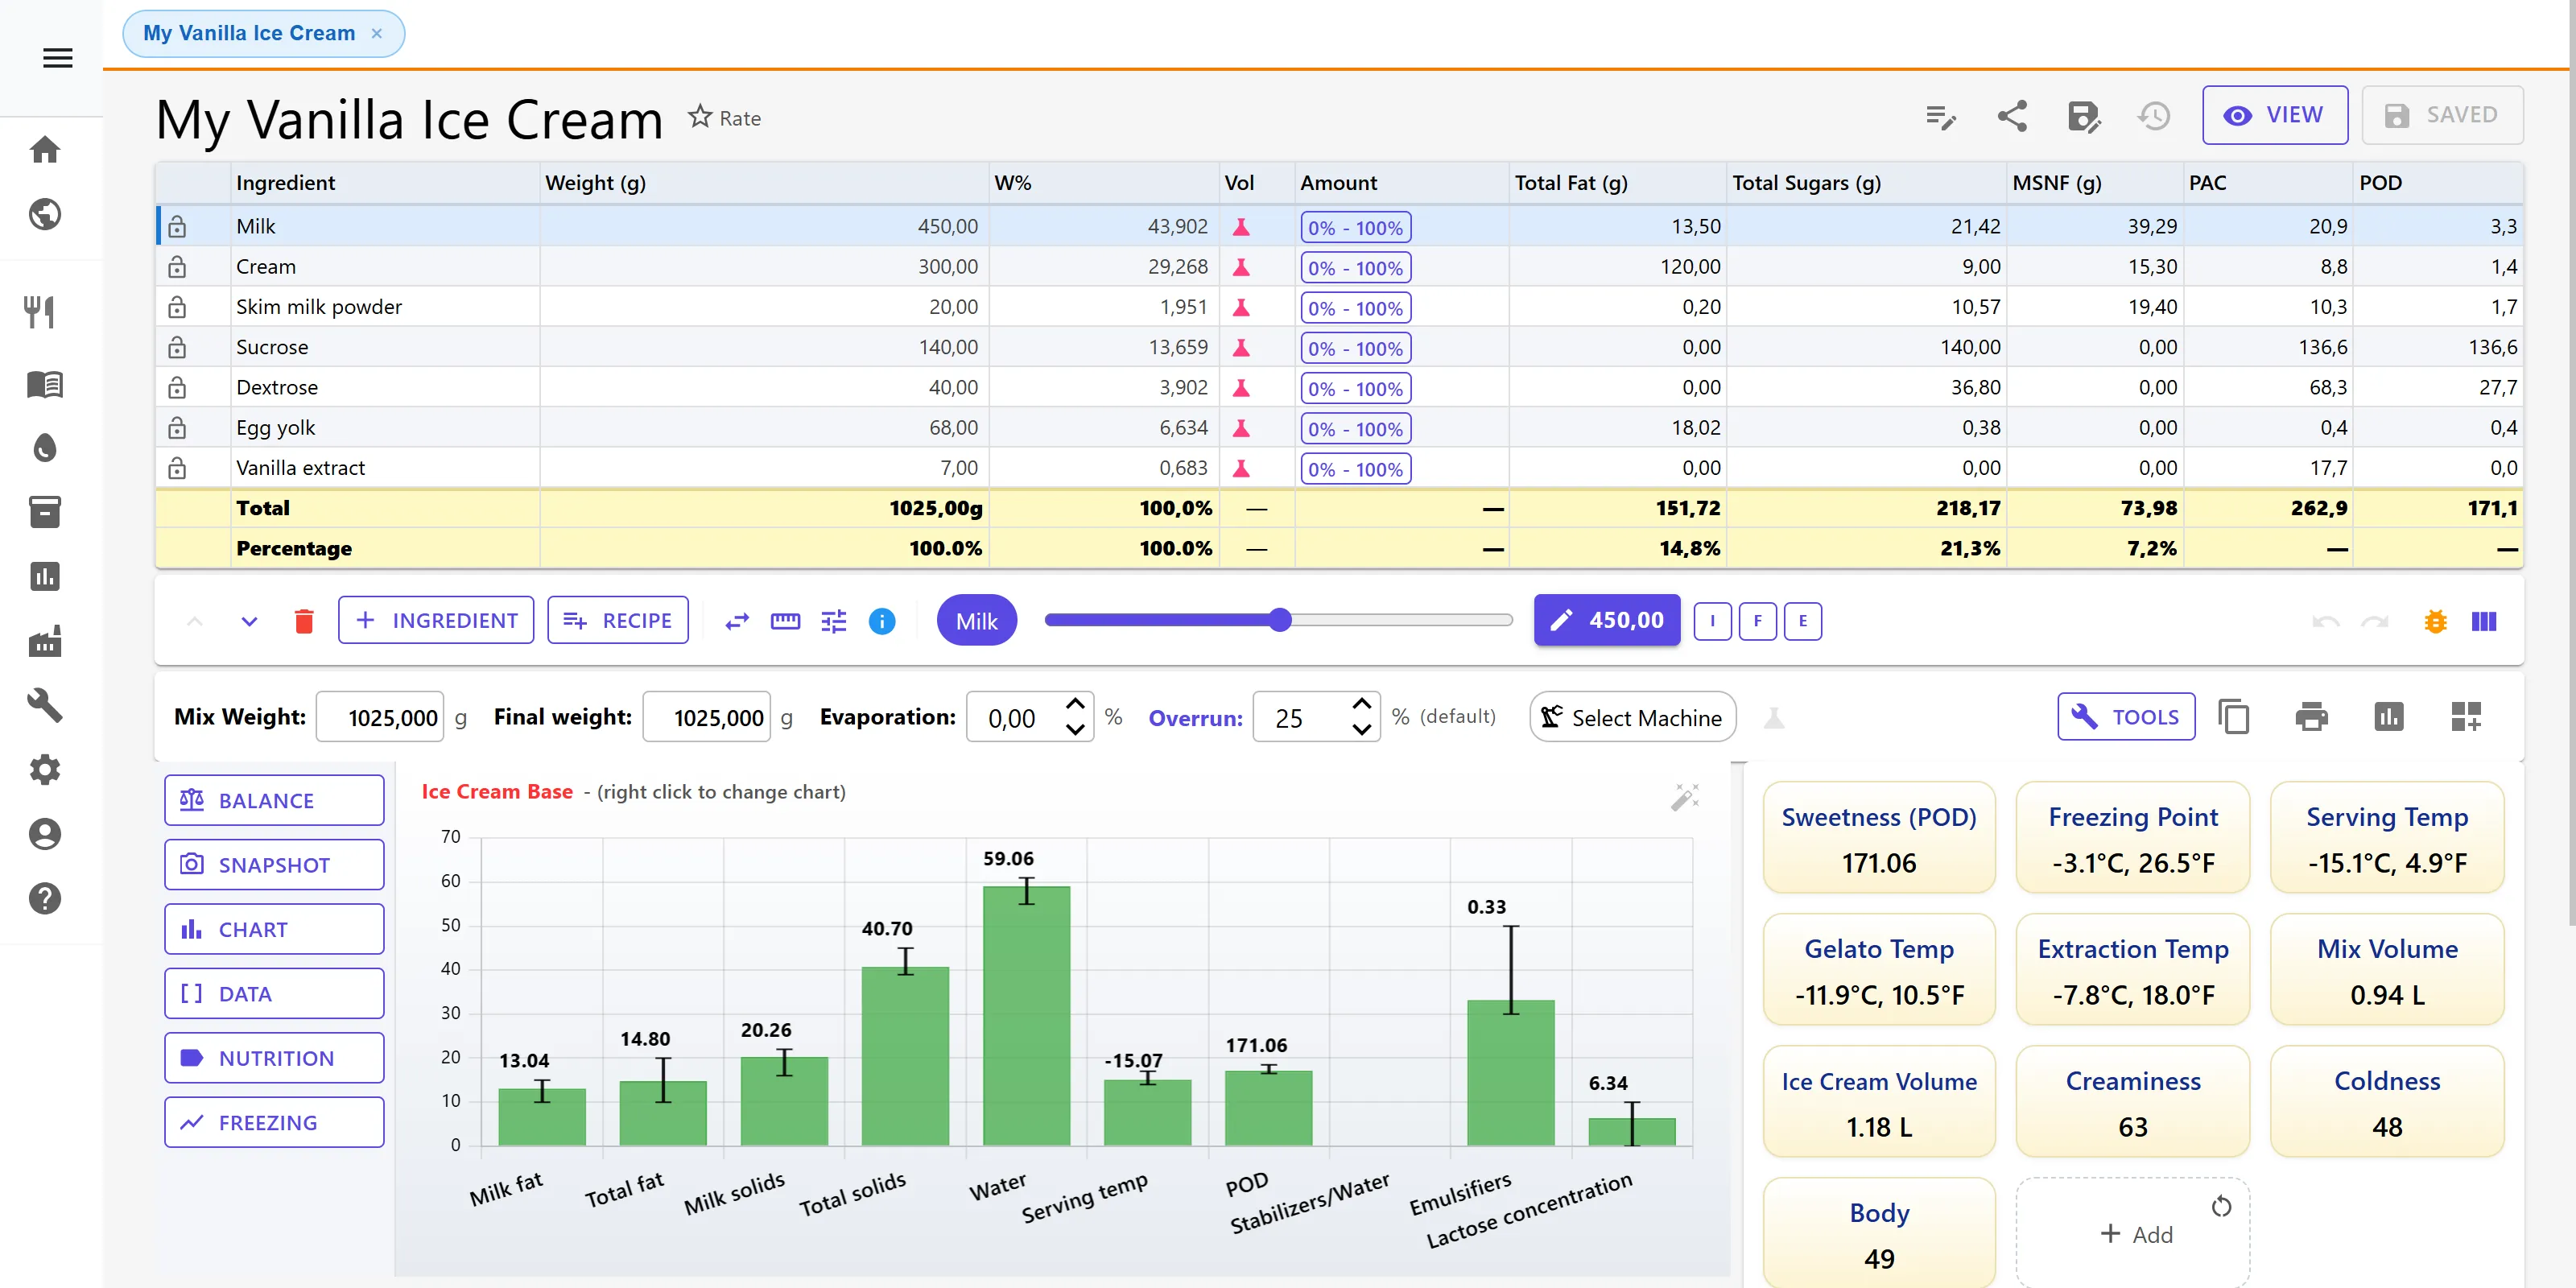The width and height of the screenshot is (2576, 1288).
Task: Open the Select Machine dropdown
Action: (1632, 717)
